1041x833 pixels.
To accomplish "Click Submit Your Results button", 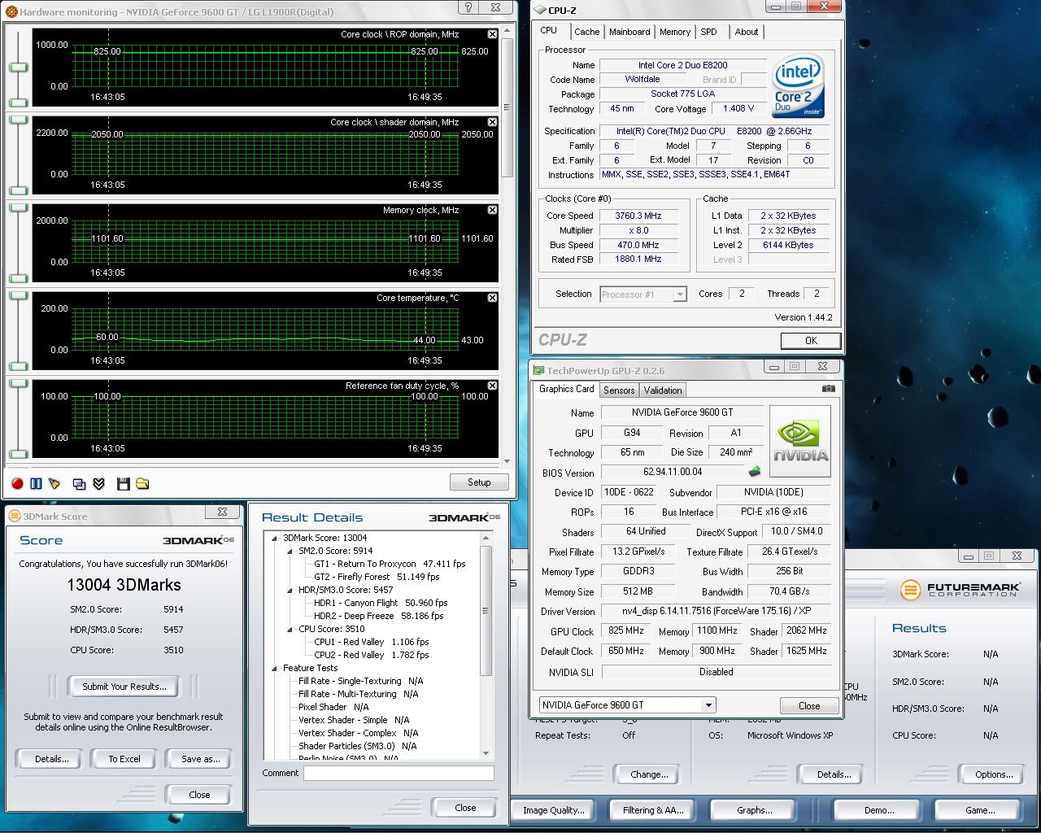I will 124,687.
